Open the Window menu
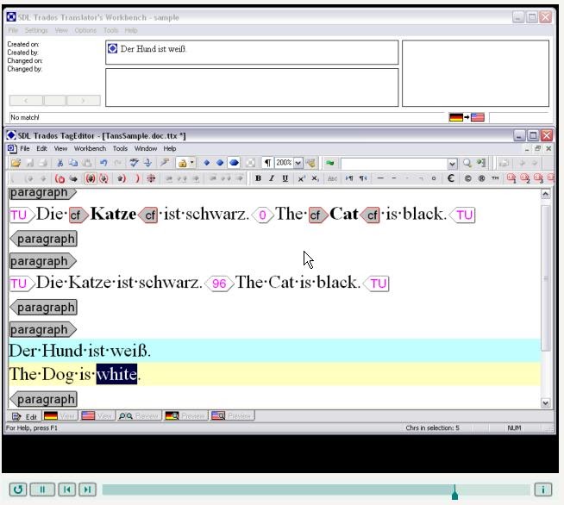Image resolution: width=564 pixels, height=505 pixels. [146, 148]
